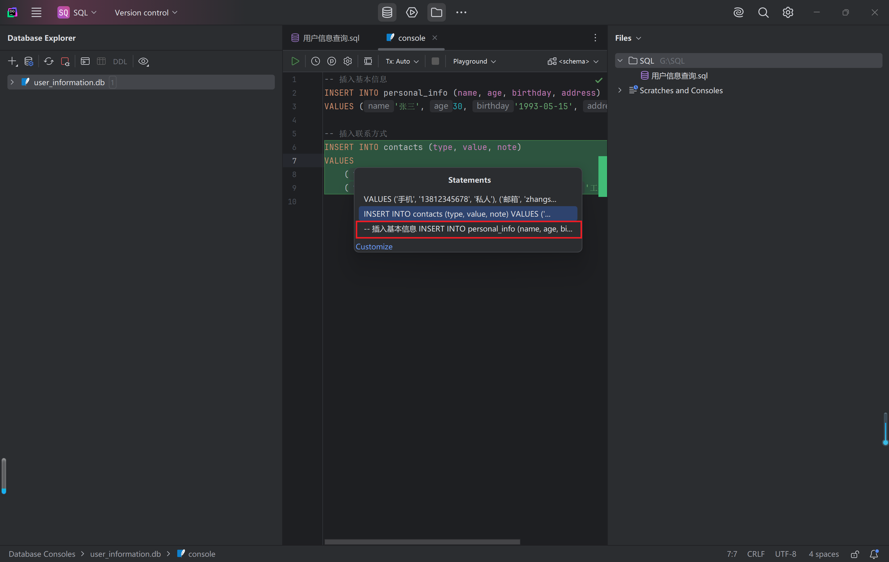Open the Tx: Auto transaction dropdown
Screen dimensions: 889x562
point(402,61)
